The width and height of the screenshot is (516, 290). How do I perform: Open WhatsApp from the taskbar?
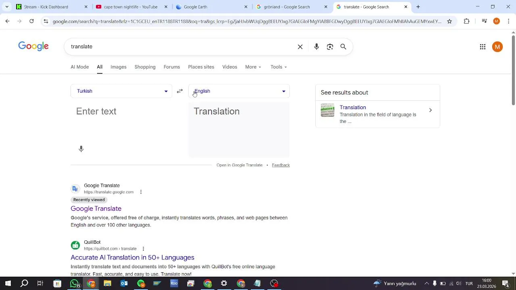click(x=74, y=284)
